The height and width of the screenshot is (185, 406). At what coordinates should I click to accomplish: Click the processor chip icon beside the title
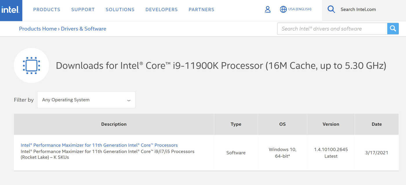[32, 65]
